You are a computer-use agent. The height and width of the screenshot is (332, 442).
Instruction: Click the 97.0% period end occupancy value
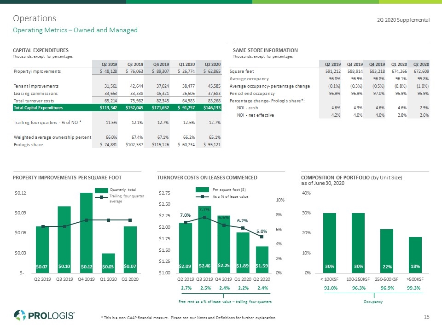pyautogui.click(x=379, y=94)
